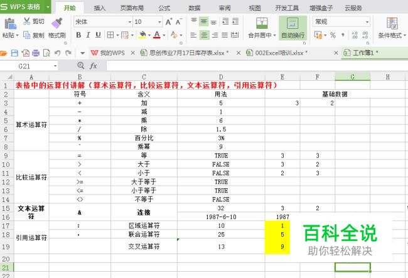Open the font name dropdown
The height and width of the screenshot is (278, 408).
129,22
